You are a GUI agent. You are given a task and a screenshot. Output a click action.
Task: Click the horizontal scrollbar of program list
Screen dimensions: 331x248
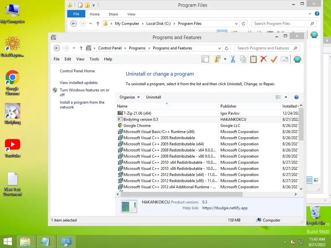(x=181, y=194)
